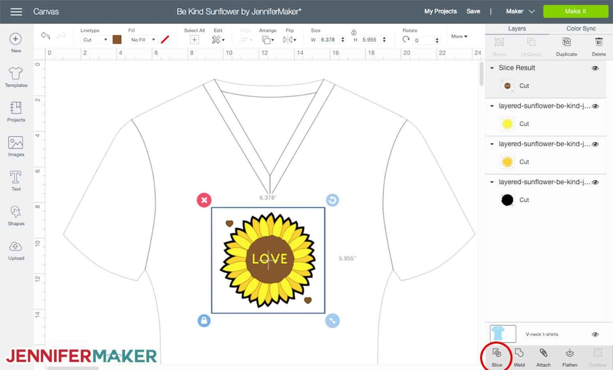Image resolution: width=613 pixels, height=370 pixels.
Task: Collapse the Slice Result group
Action: click(x=492, y=68)
